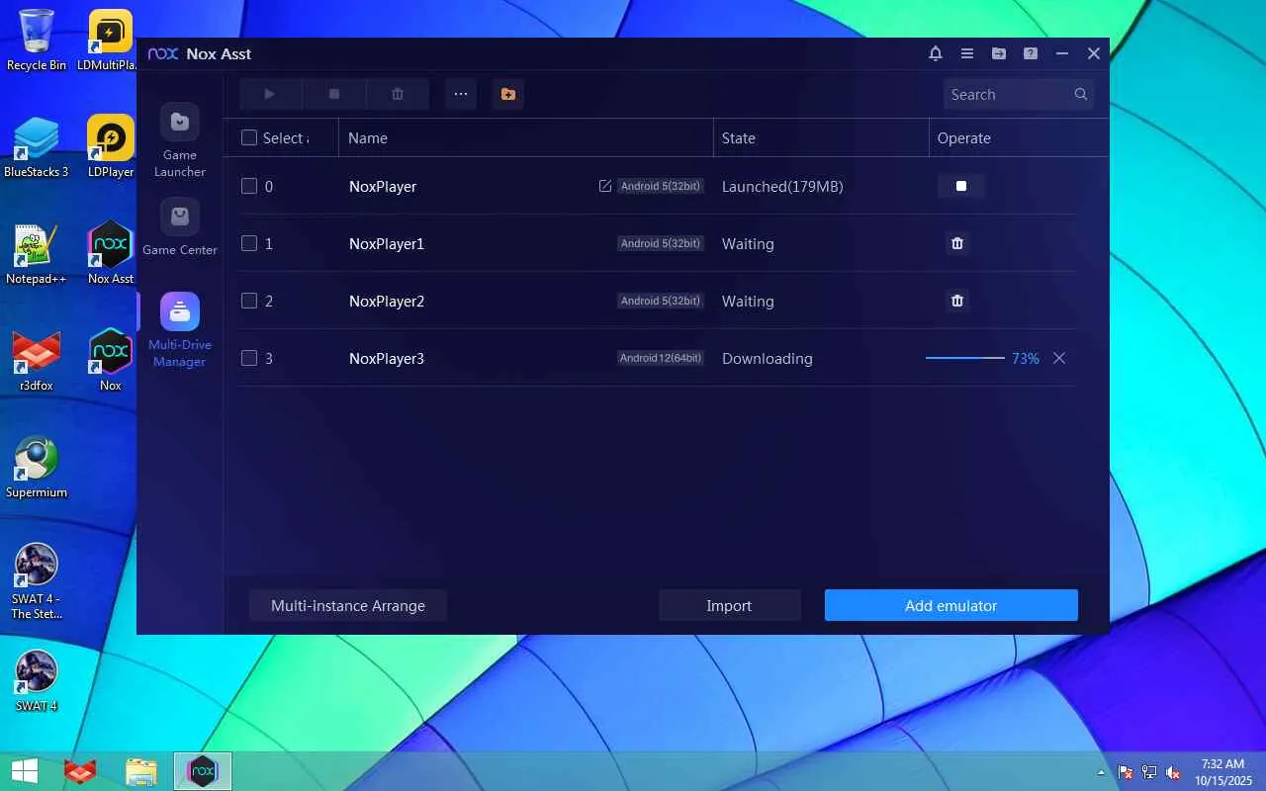Viewport: 1266px width, 791px height.
Task: Click the Nox Asst taskbar button
Action: pyautogui.click(x=203, y=770)
